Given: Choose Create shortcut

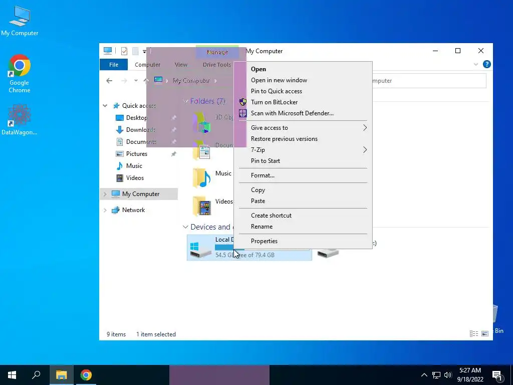Looking at the screenshot, I should point(303,216).
